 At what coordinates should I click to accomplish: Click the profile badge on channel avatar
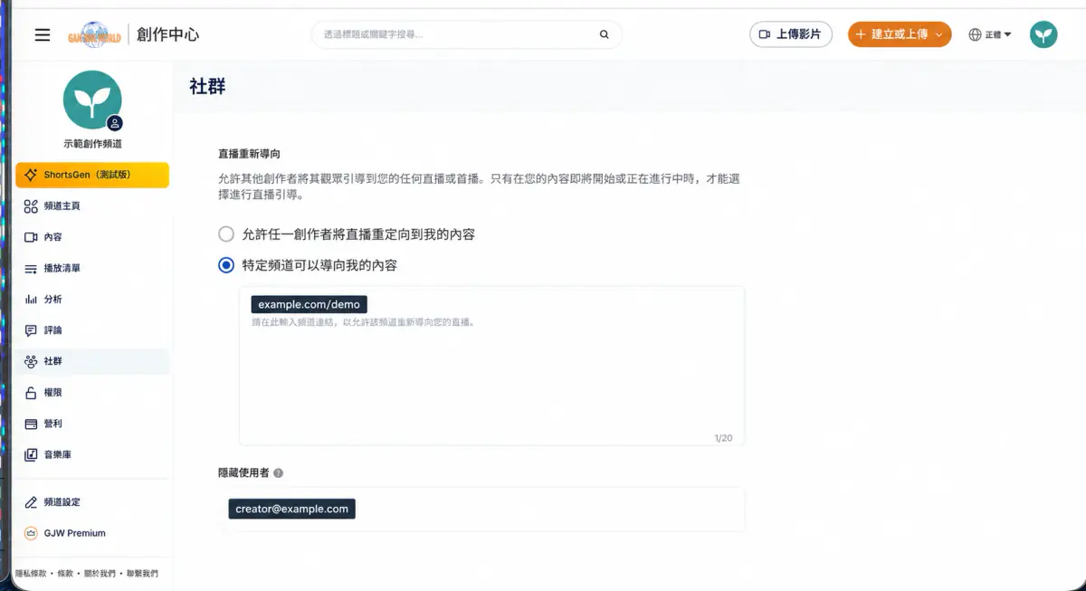tap(115, 123)
